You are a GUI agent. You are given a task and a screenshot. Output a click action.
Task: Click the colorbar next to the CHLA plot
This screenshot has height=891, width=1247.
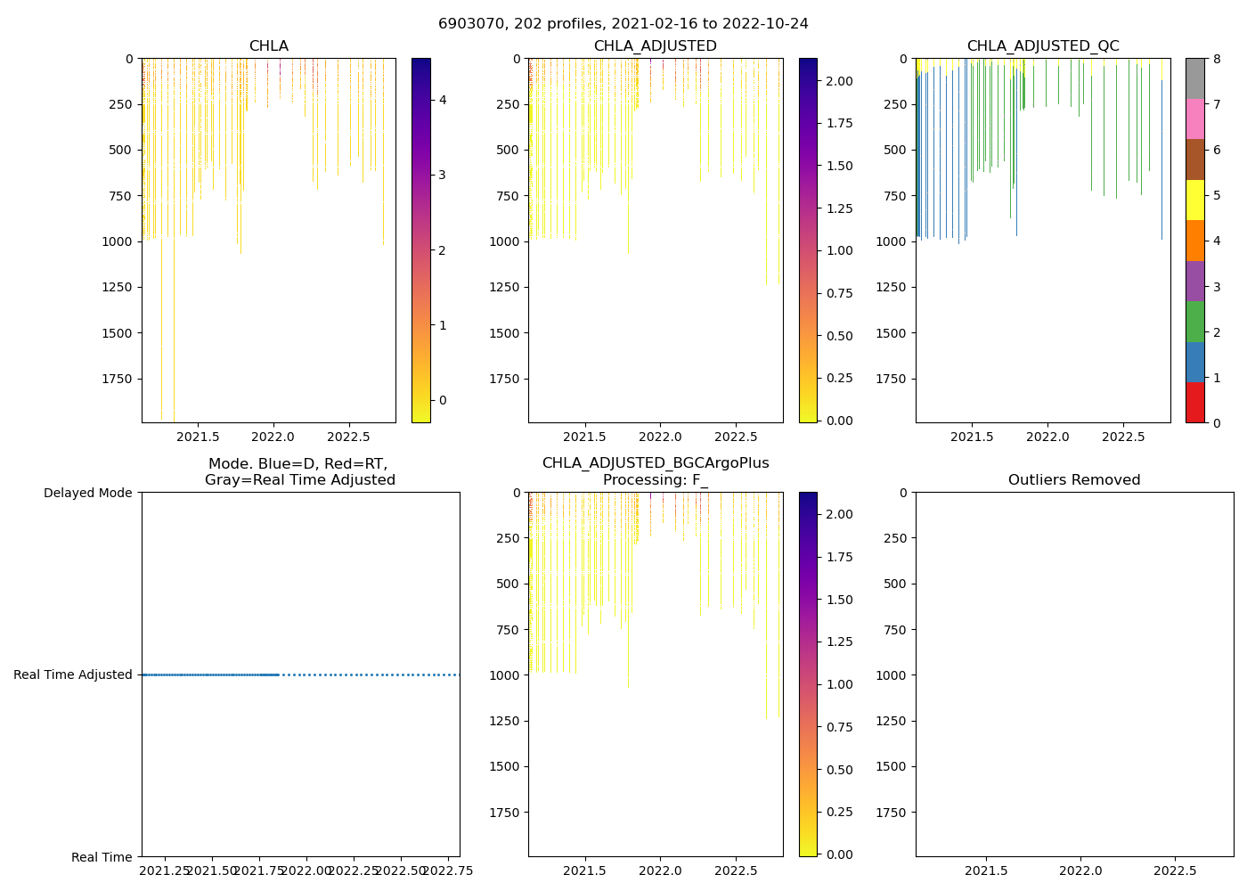[420, 241]
